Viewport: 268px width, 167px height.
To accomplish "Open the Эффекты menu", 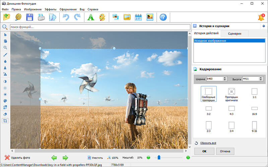I will pos(50,9).
